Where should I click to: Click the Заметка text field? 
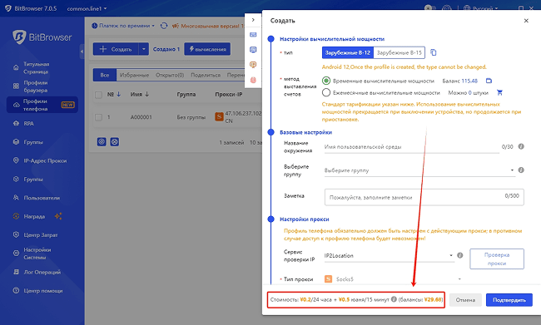coord(424,197)
